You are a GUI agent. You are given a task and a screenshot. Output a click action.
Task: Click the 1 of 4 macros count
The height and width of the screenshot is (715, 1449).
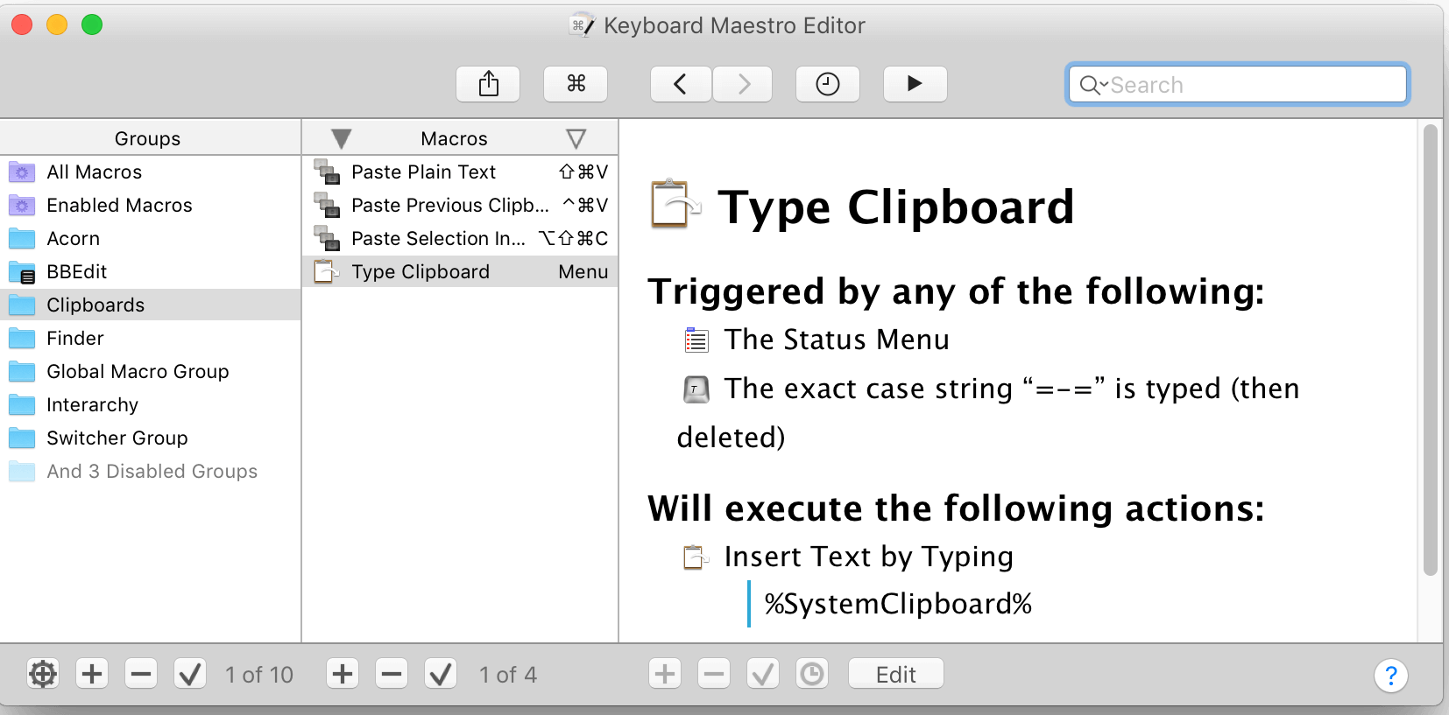point(508,675)
